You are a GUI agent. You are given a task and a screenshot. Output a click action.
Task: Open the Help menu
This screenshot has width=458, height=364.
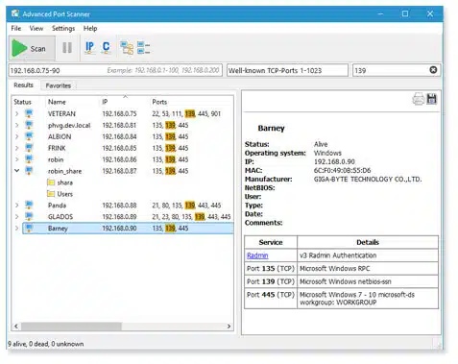(x=90, y=28)
